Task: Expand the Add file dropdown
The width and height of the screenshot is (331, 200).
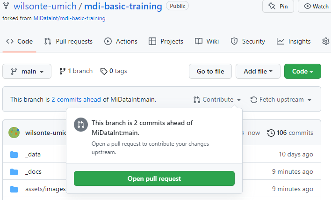Action: (x=258, y=71)
